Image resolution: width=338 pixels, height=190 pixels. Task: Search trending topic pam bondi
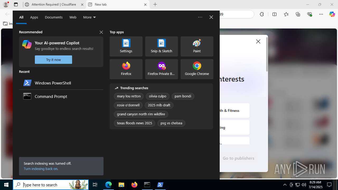tap(183, 96)
